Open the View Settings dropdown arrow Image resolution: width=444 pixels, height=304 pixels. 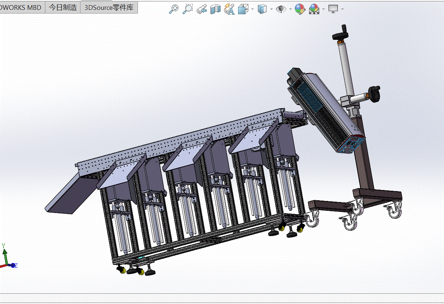342,9
